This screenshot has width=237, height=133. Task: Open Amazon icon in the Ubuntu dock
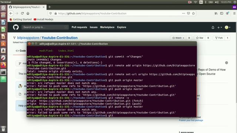(x=3, y=51)
